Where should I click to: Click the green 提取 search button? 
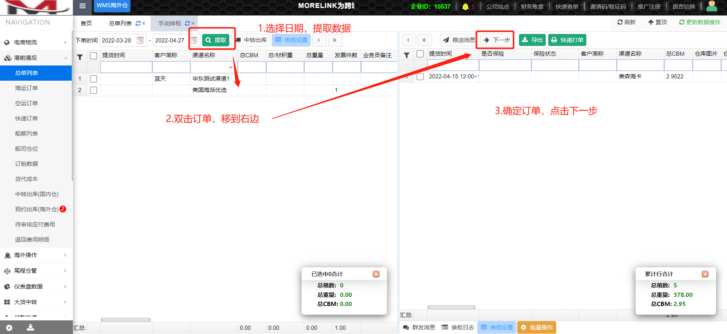coord(216,40)
